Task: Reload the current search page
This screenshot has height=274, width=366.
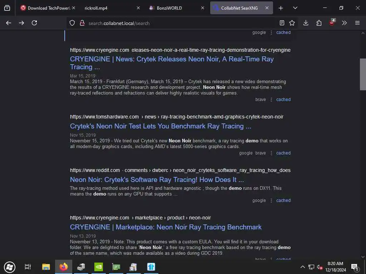Action: click(x=34, y=23)
